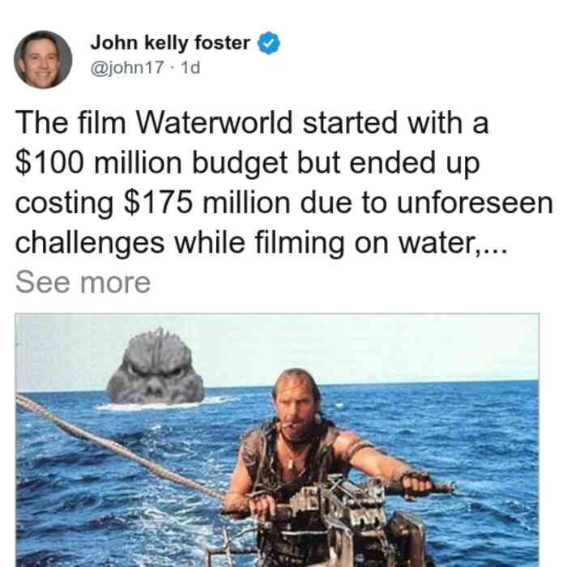Click the "1d" post timestamp
567x567 pixels.
click(190, 67)
